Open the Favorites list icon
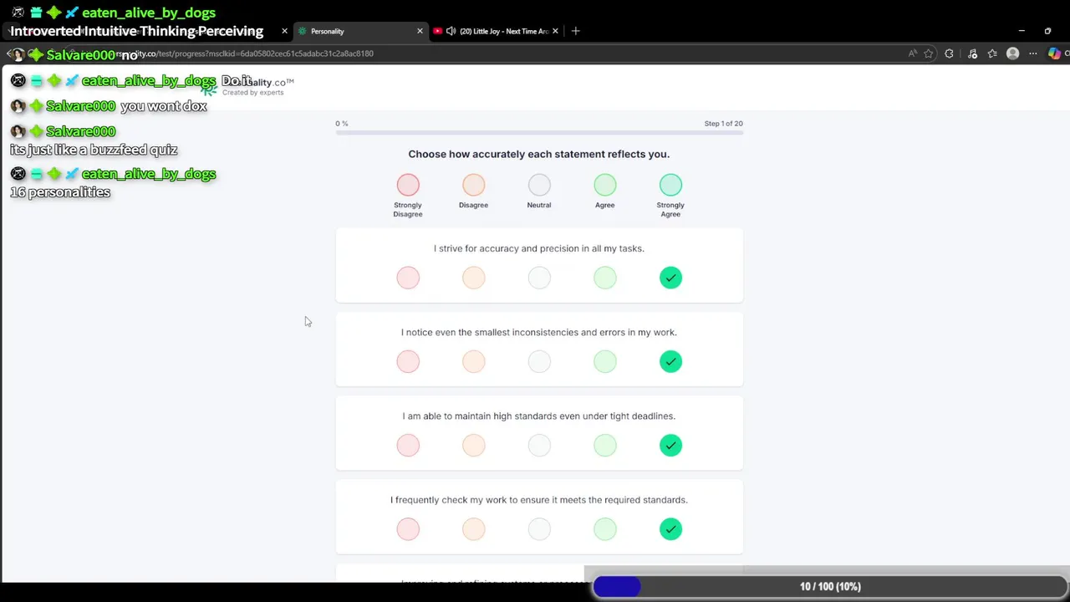Image resolution: width=1070 pixels, height=602 pixels. (x=992, y=54)
